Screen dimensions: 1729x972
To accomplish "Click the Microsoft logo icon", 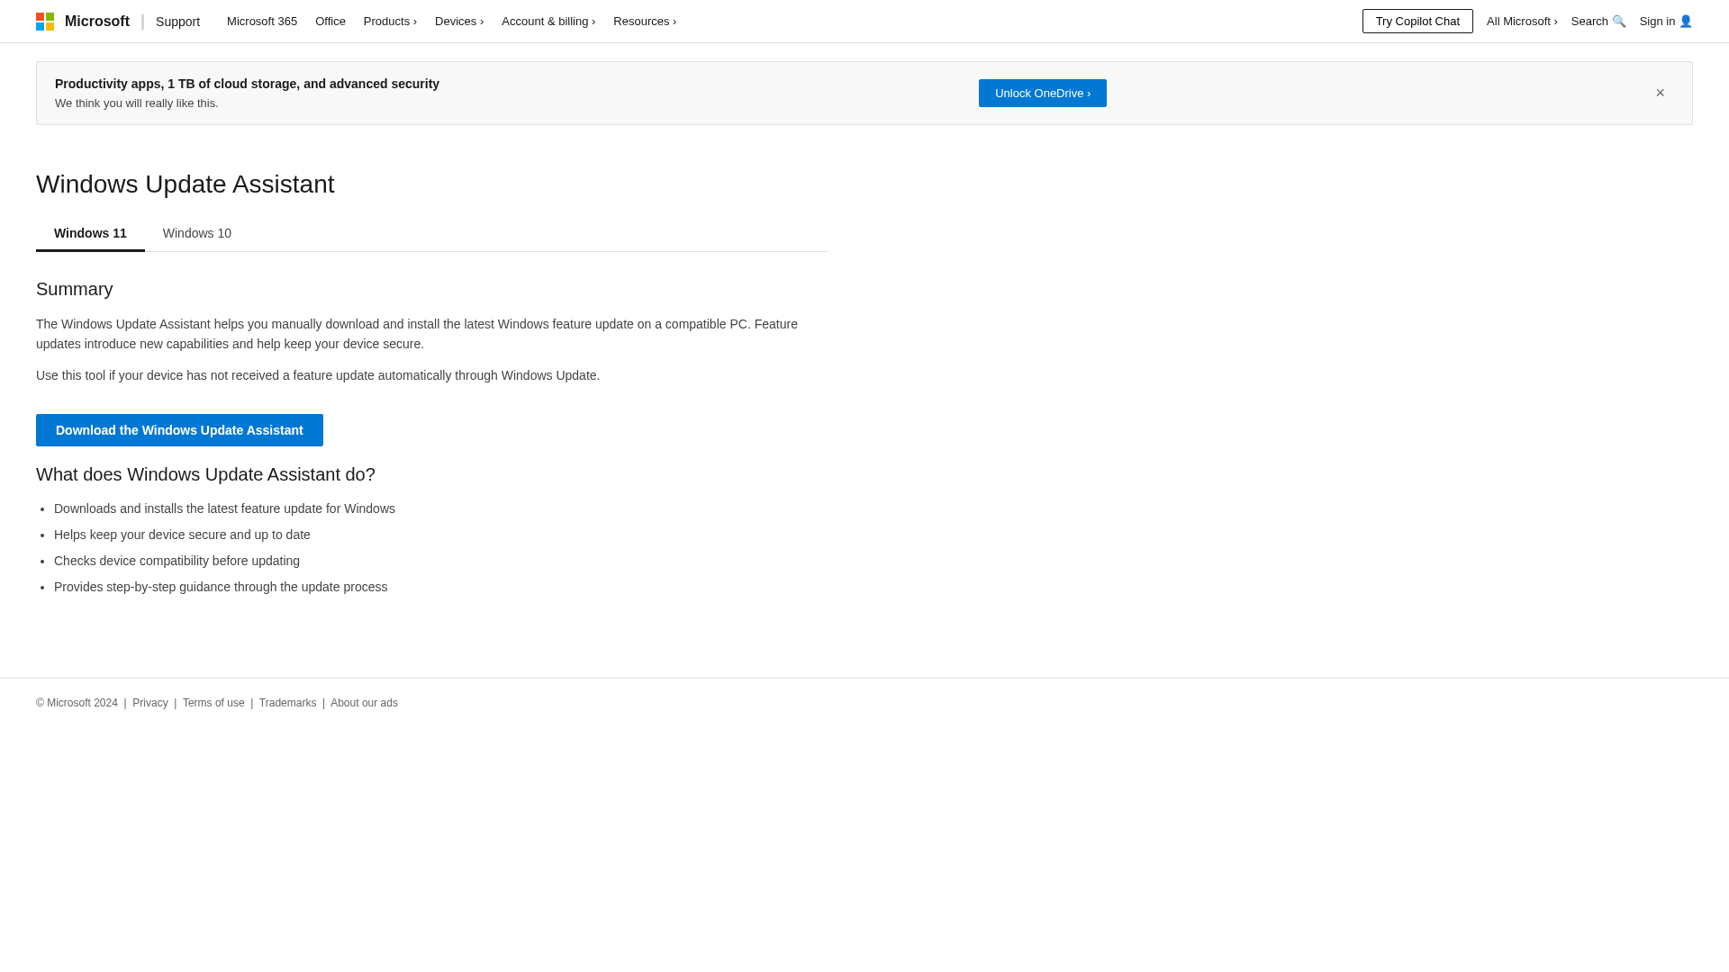I will pos(45,22).
